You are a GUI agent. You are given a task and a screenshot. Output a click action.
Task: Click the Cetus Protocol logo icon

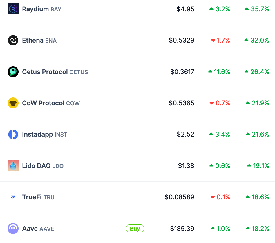coord(13,72)
